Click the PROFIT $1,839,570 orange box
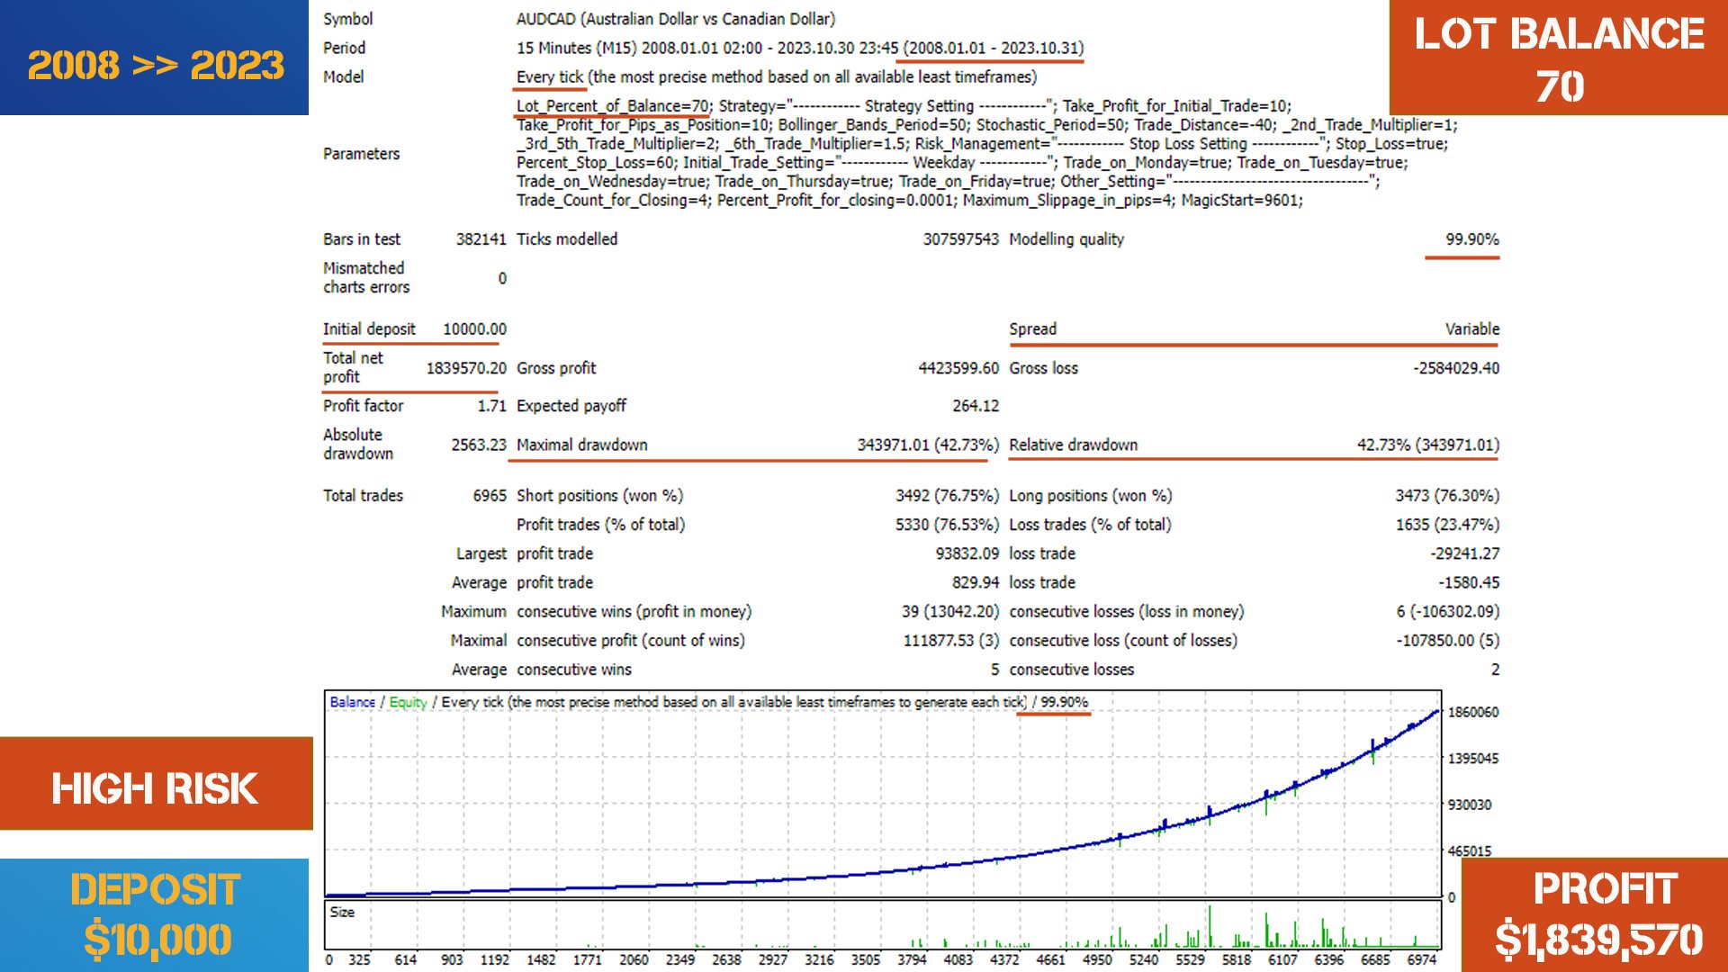1728x972 pixels. click(1595, 915)
